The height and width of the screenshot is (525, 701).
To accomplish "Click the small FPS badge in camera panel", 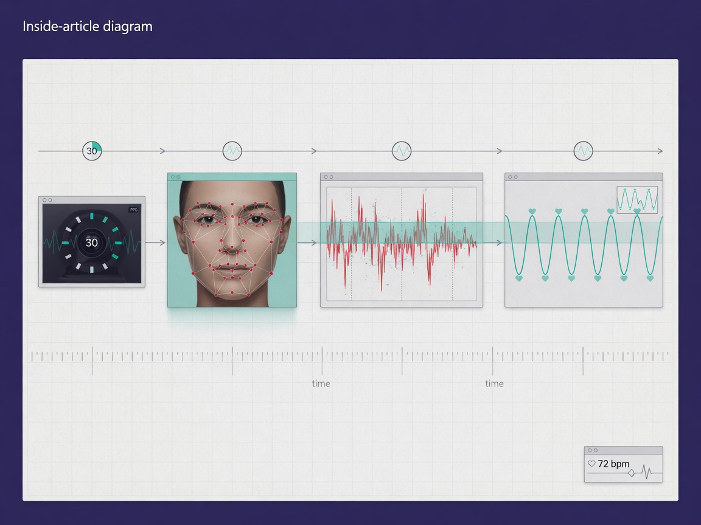I will (134, 210).
